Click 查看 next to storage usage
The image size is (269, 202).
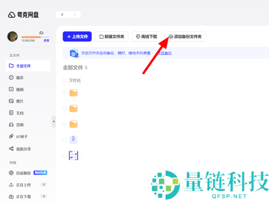tap(46, 40)
